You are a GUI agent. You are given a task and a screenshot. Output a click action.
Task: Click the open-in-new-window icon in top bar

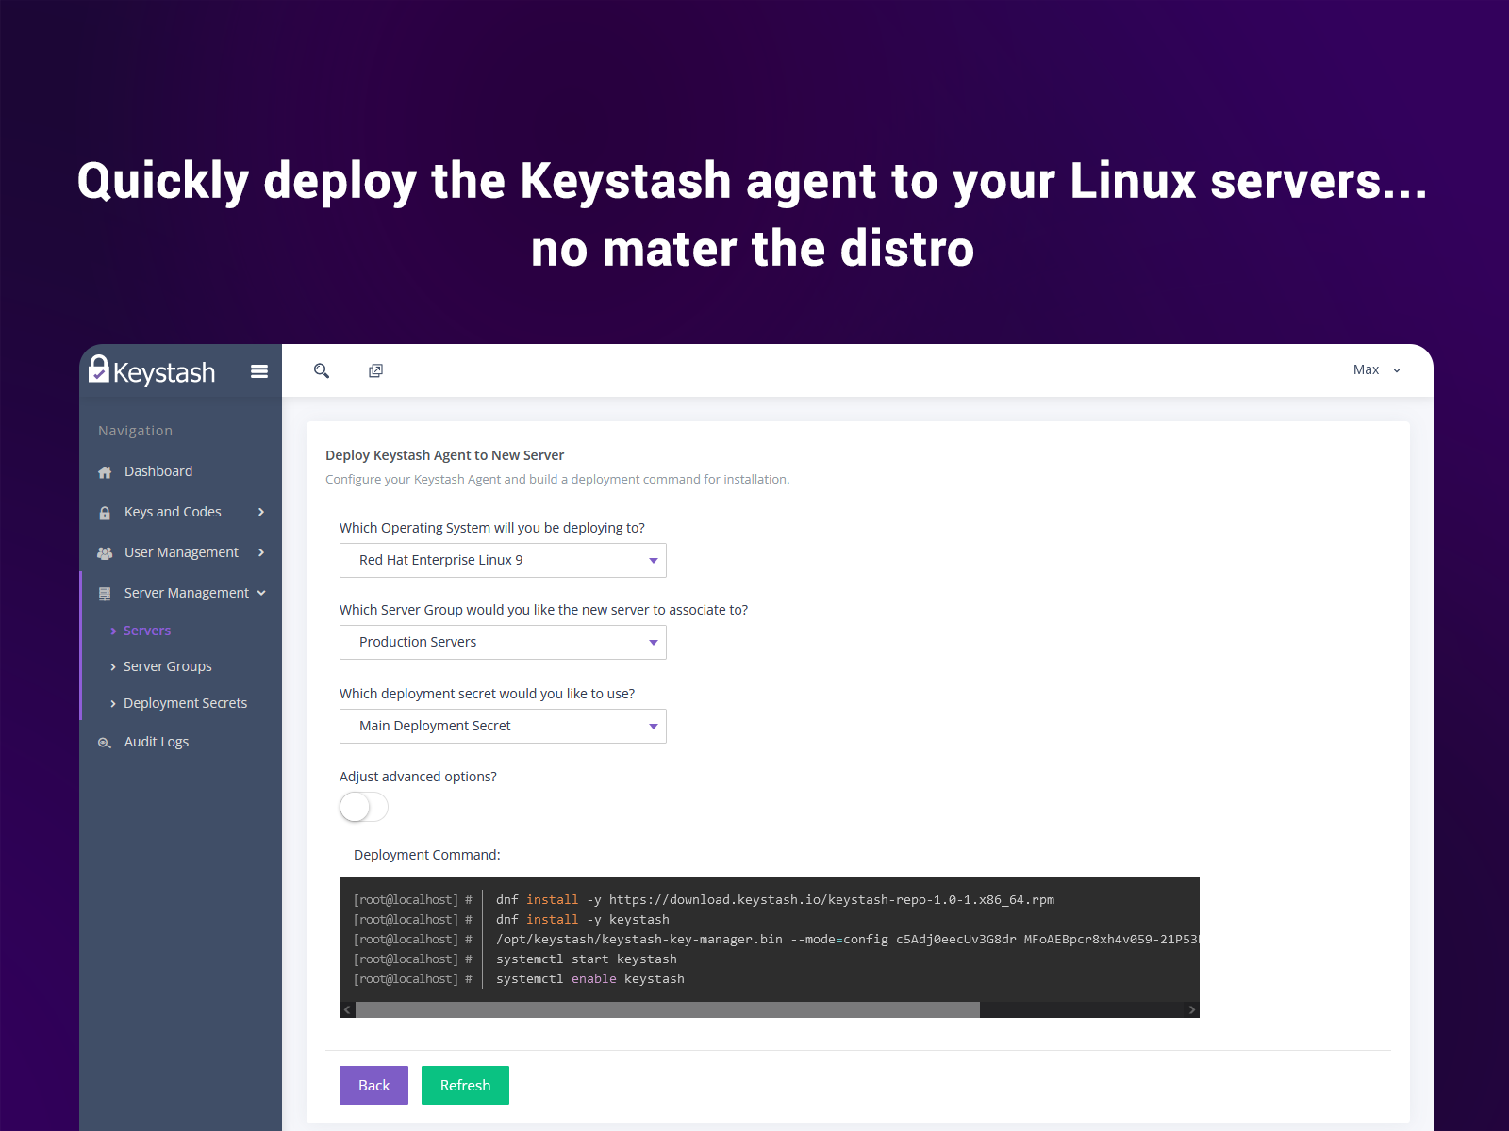click(375, 370)
